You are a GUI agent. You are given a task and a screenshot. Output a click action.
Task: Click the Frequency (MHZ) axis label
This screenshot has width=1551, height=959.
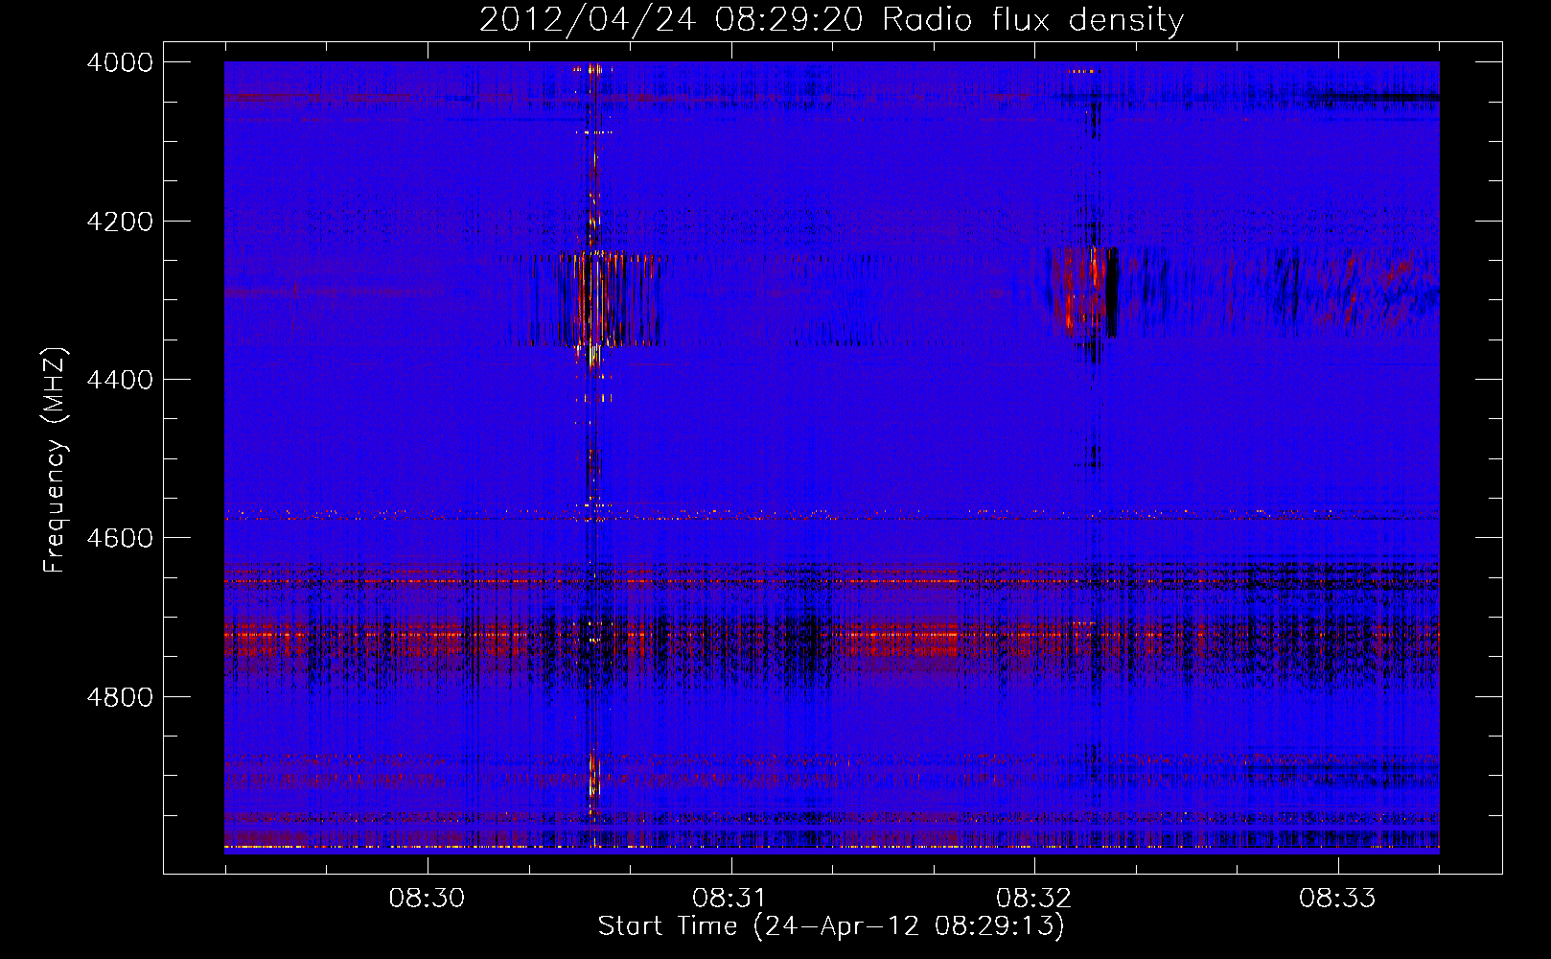click(x=56, y=460)
